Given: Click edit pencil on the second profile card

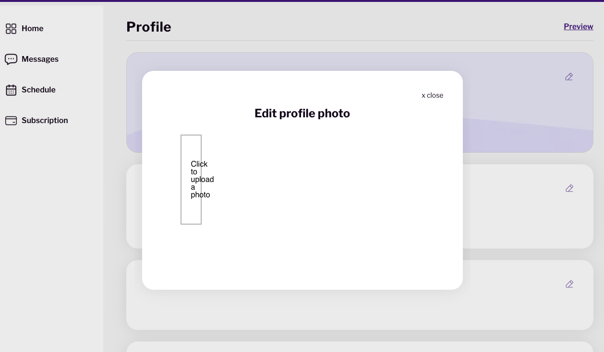Looking at the screenshot, I should (569, 188).
